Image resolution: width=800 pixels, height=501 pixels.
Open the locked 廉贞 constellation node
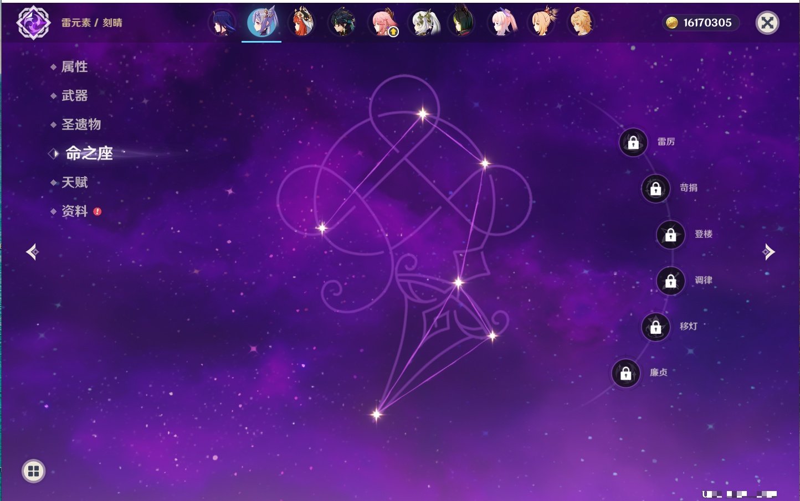pyautogui.click(x=626, y=374)
